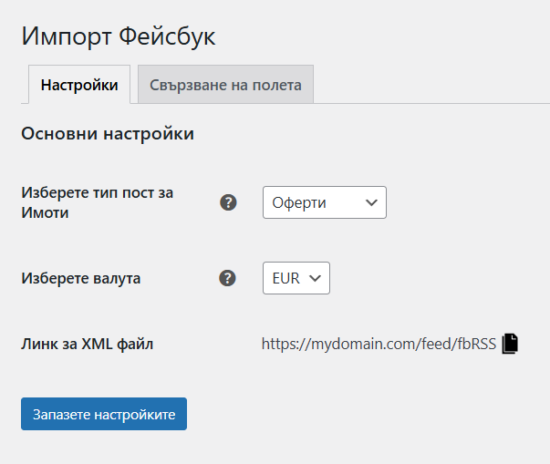
Task: Open the EUR currency dropdown
Action: [x=296, y=278]
